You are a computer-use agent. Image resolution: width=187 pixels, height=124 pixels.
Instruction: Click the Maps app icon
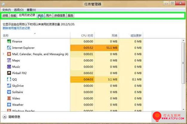tap(9, 61)
